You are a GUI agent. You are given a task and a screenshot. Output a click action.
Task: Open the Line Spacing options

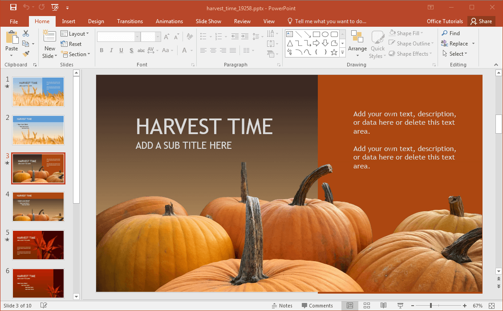click(257, 36)
